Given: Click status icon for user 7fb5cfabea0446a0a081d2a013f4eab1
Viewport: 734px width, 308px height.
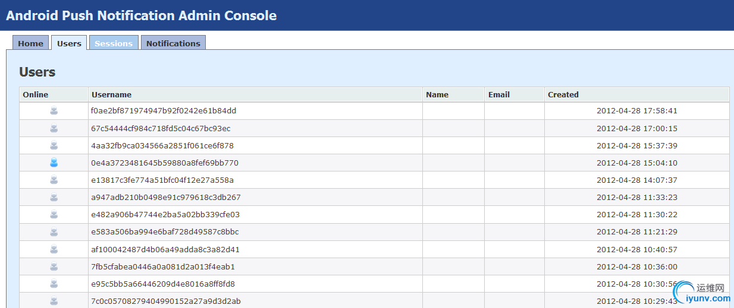Looking at the screenshot, I should tap(54, 266).
